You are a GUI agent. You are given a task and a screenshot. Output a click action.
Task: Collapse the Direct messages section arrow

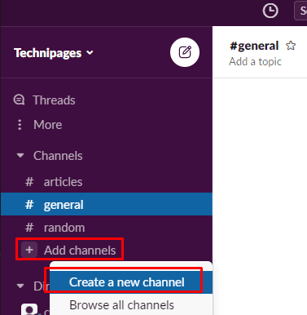(20, 286)
